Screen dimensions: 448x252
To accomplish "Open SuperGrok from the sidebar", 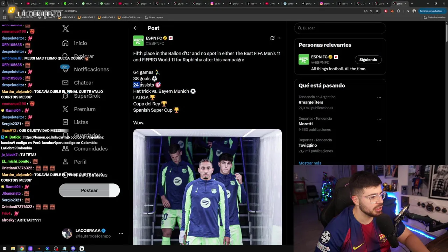I will point(87,96).
